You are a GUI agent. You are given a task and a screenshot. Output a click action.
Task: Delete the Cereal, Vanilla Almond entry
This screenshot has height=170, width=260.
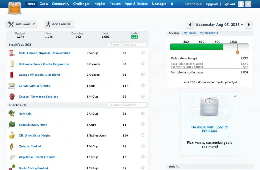coord(143,85)
